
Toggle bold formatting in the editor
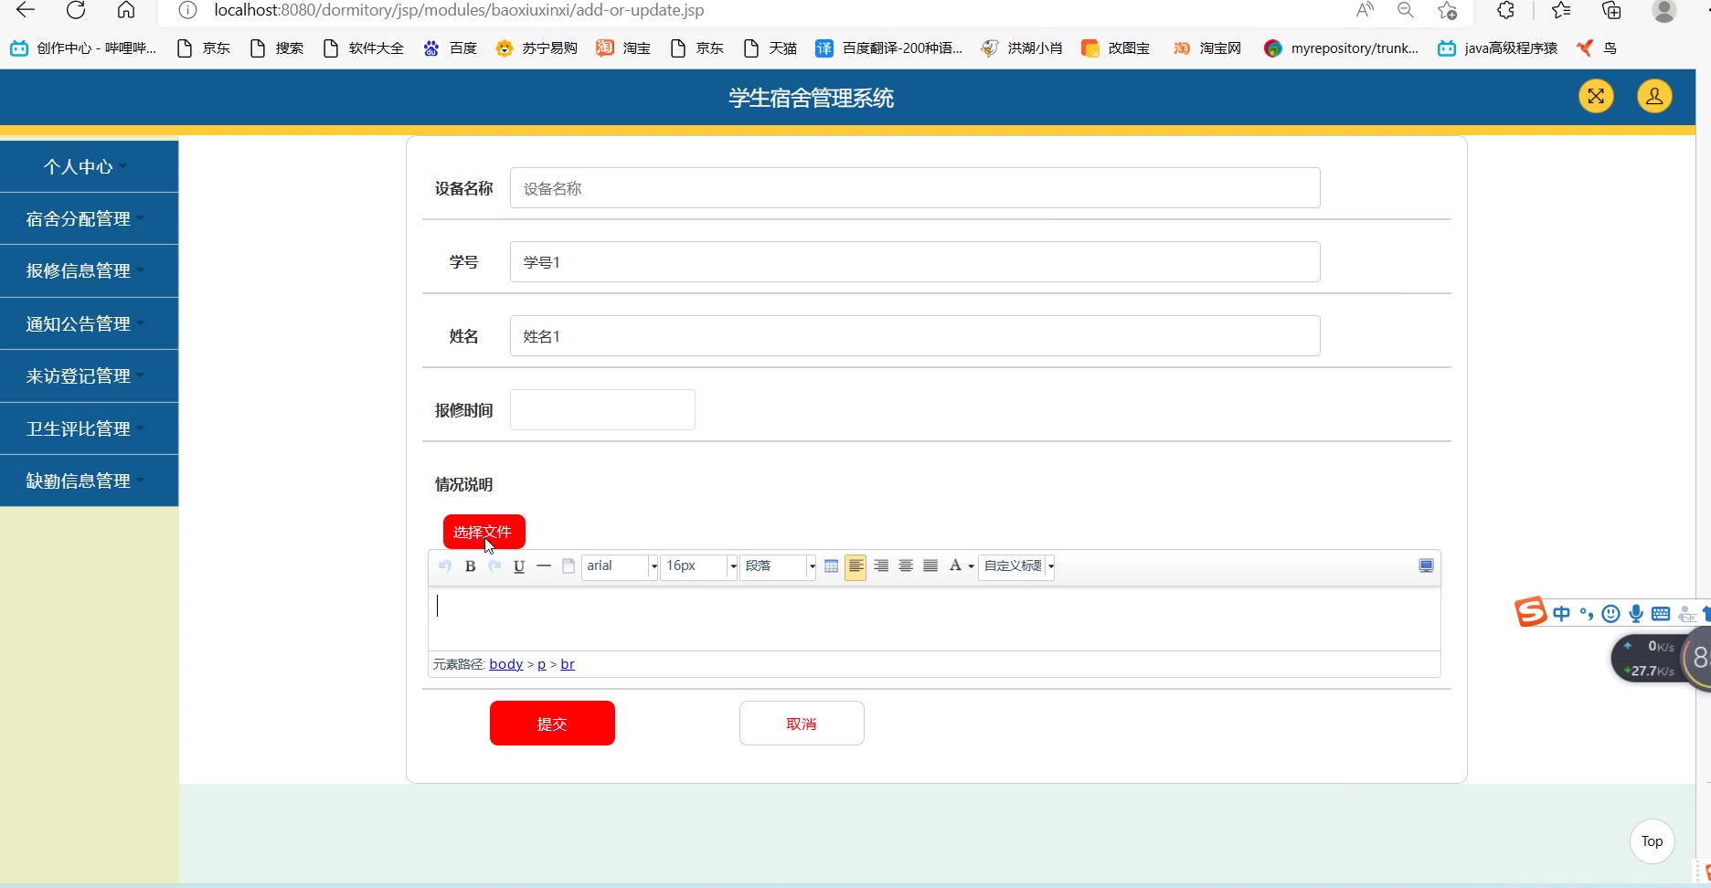[x=470, y=566]
